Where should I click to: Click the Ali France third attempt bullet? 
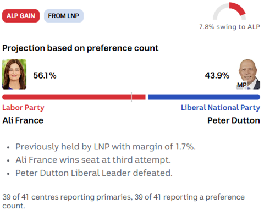point(94,160)
